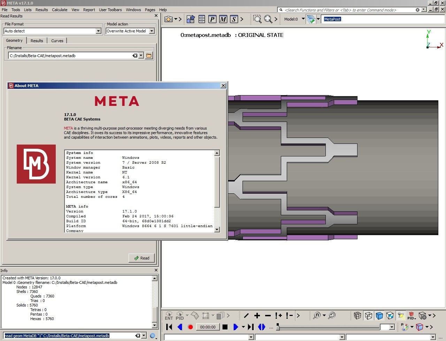Image resolution: width=446 pixels, height=341 pixels.
Task: Stop animation with black square button
Action: pos(225,327)
